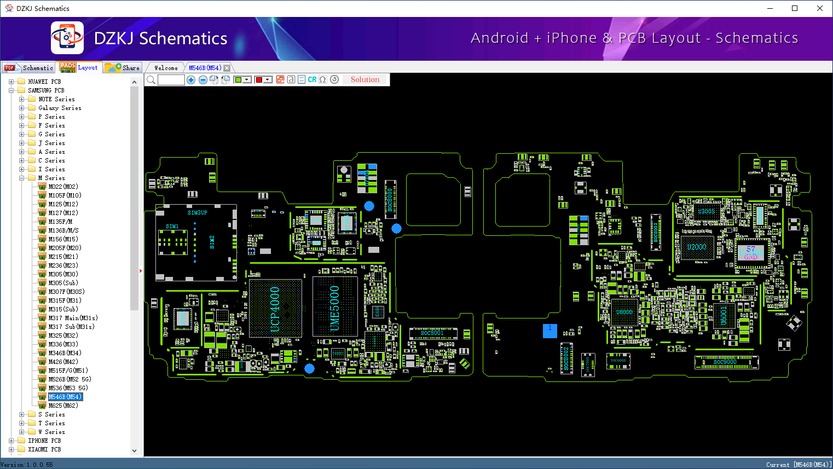Screen dimensions: 833x469
Task: Click the PADS icon beside M105F(M10)
Action: pyautogui.click(x=42, y=195)
